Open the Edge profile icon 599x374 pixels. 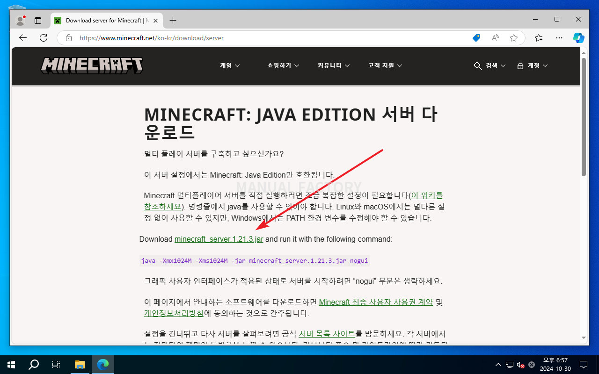(20, 21)
